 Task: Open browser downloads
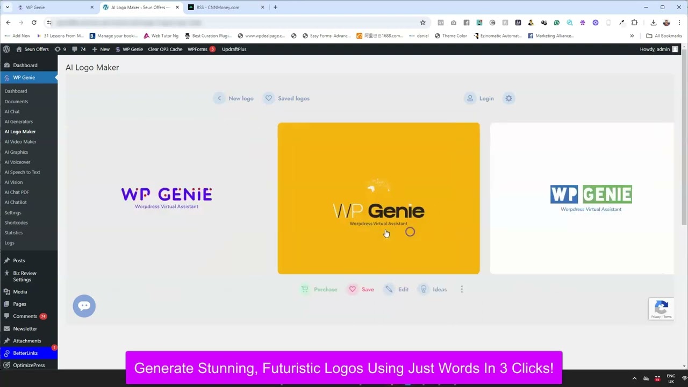click(653, 23)
